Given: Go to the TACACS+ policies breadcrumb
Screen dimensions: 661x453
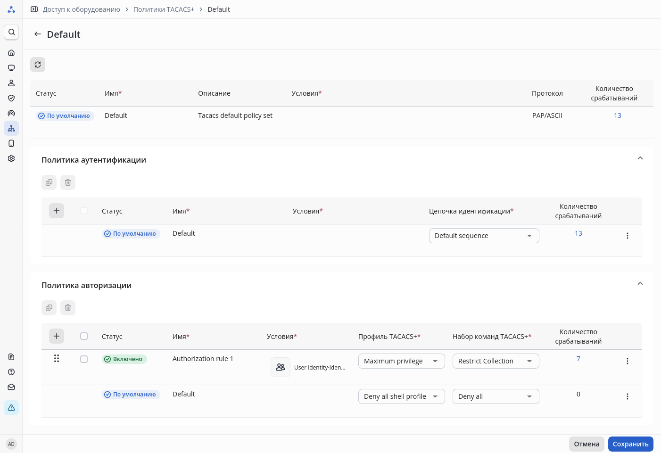Looking at the screenshot, I should pyautogui.click(x=164, y=9).
